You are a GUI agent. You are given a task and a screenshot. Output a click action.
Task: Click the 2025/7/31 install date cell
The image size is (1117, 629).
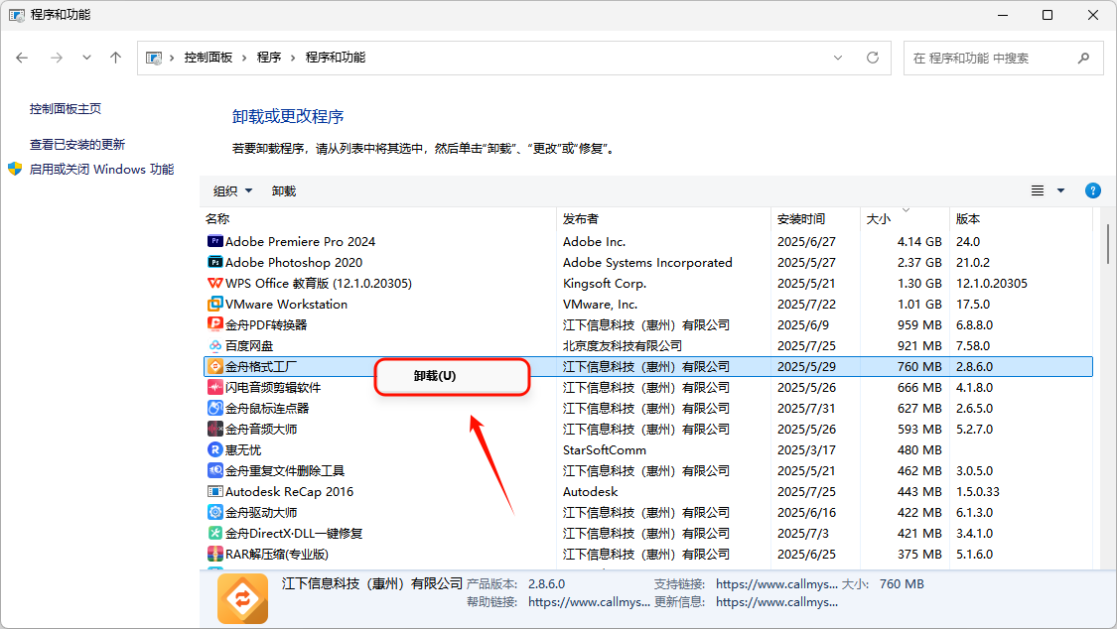pos(806,408)
